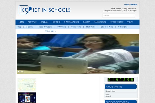Click the SUBJECT CATEGORIES header
This screenshot has width=155, height=103.
click(121, 102)
